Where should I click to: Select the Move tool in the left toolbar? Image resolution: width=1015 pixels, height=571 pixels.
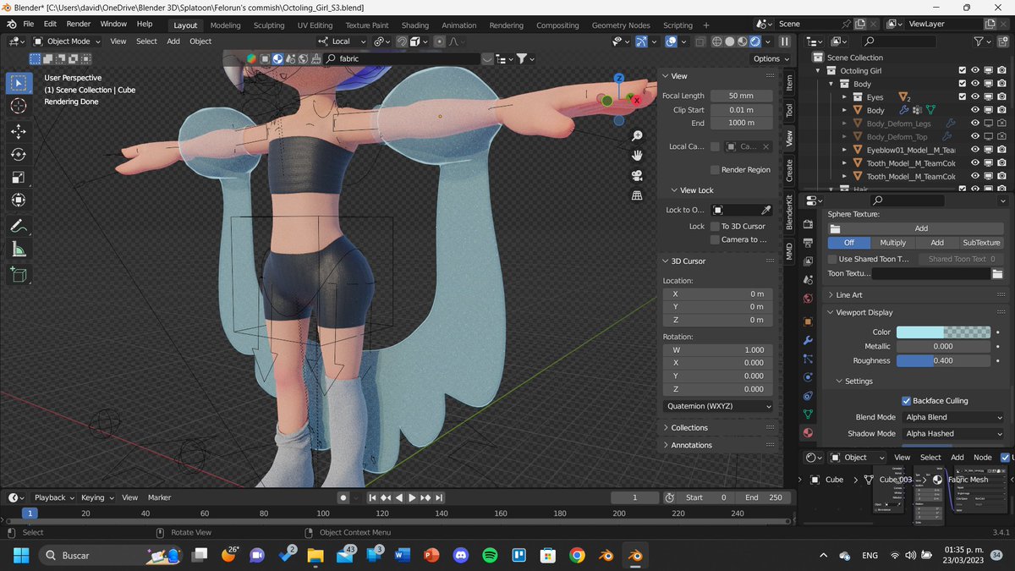pos(18,130)
